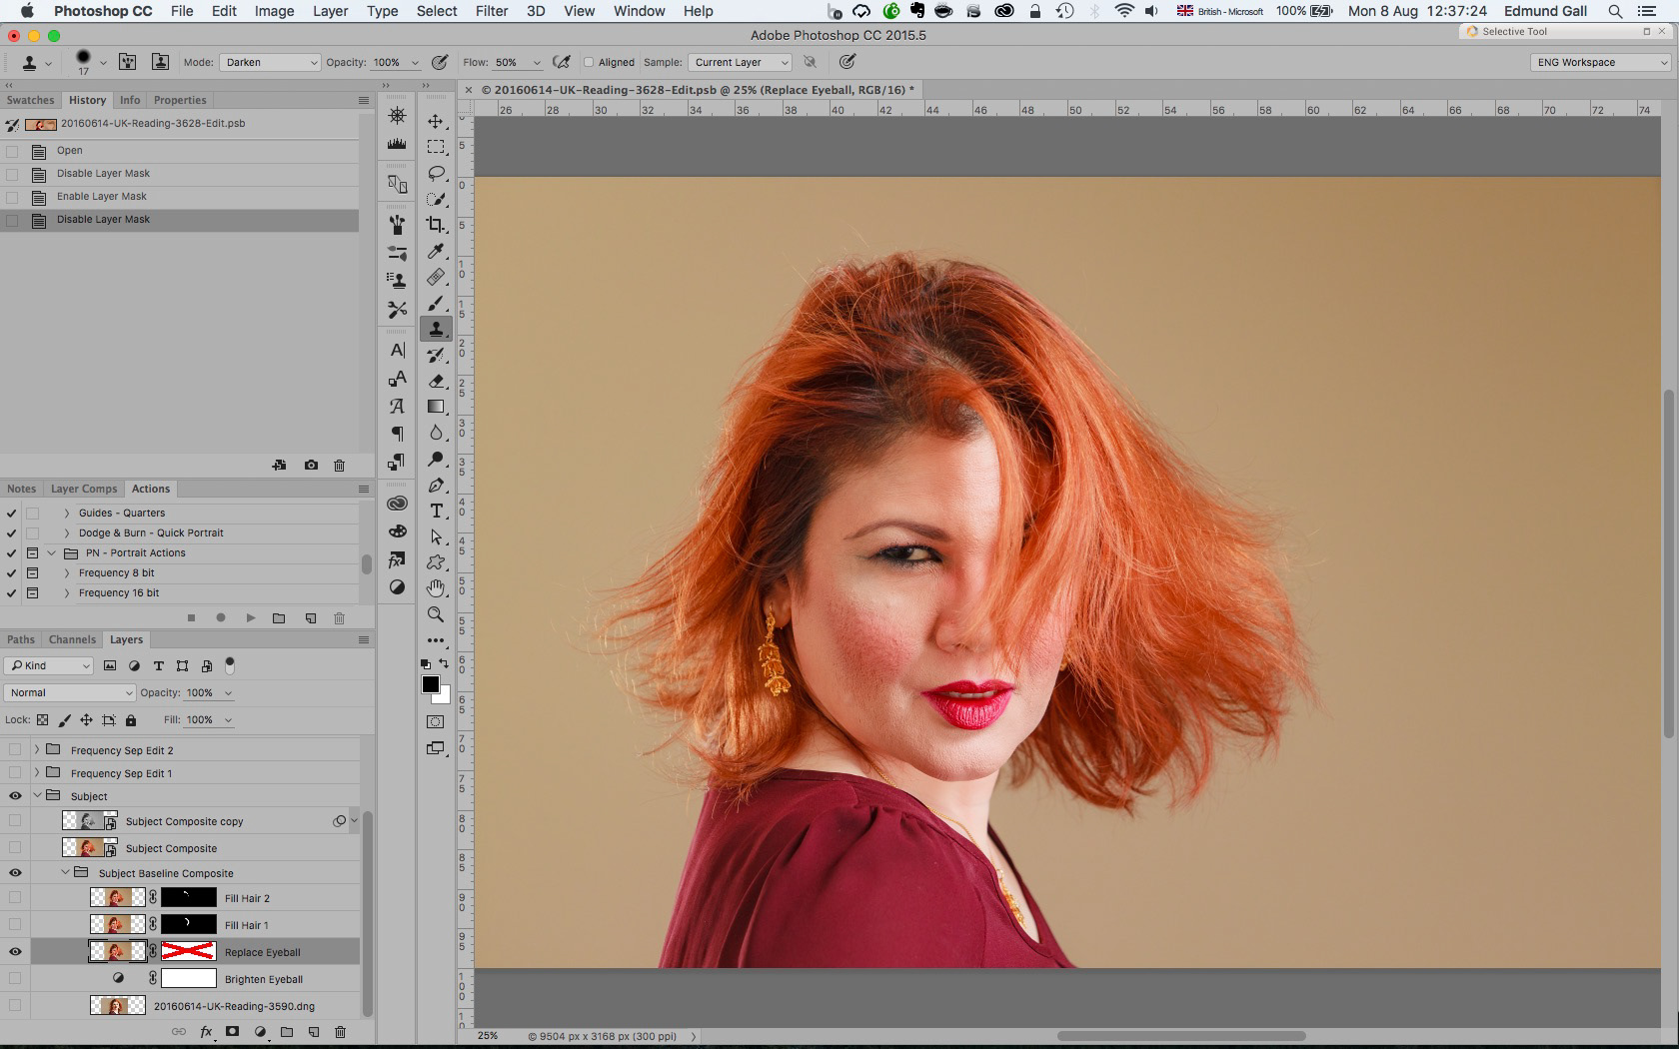Click the Replace Eyeball layer mask thumbnail

click(188, 952)
